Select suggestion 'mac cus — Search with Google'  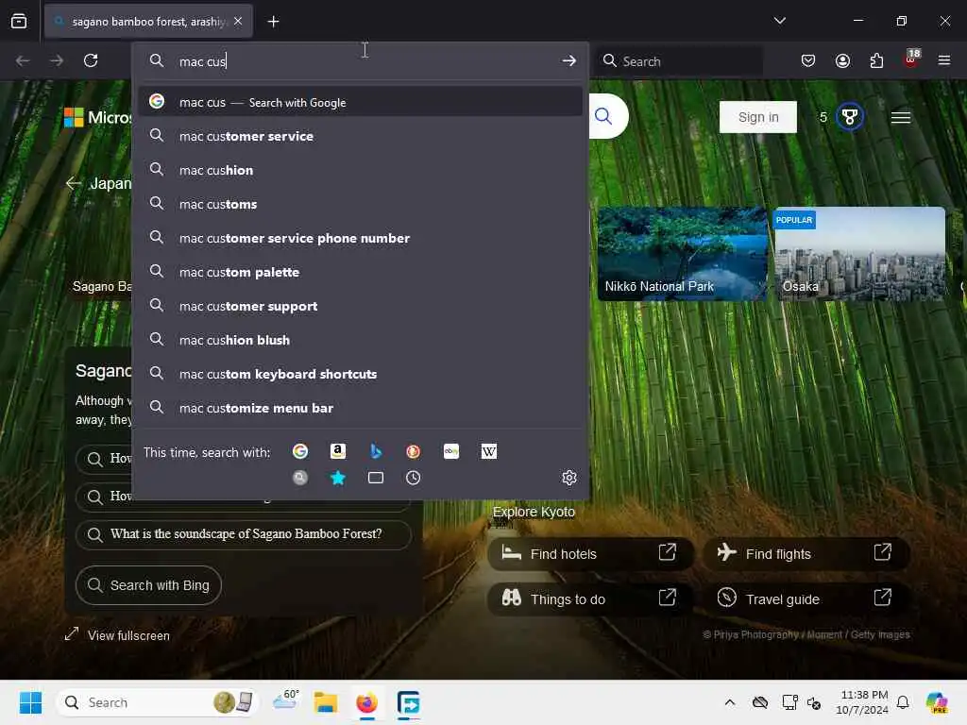360,102
